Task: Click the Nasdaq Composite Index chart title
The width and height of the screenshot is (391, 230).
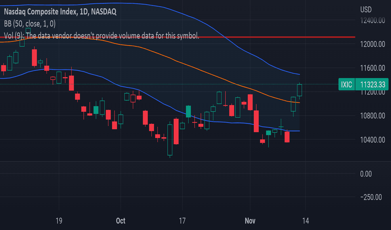Action: [60, 12]
